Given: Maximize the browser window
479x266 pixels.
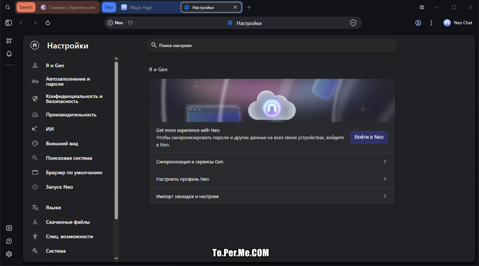Looking at the screenshot, I should tap(454, 7).
